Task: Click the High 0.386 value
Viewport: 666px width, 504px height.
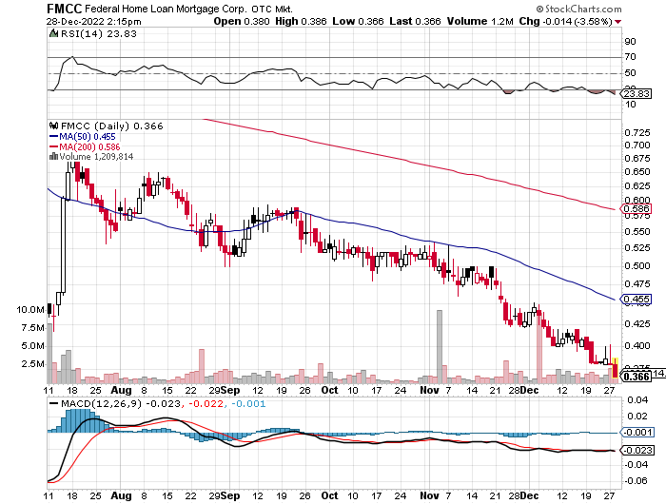Action: (301, 21)
